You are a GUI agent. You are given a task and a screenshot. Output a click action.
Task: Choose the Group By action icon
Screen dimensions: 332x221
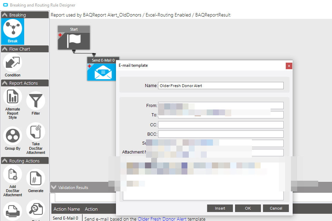(x=12, y=139)
